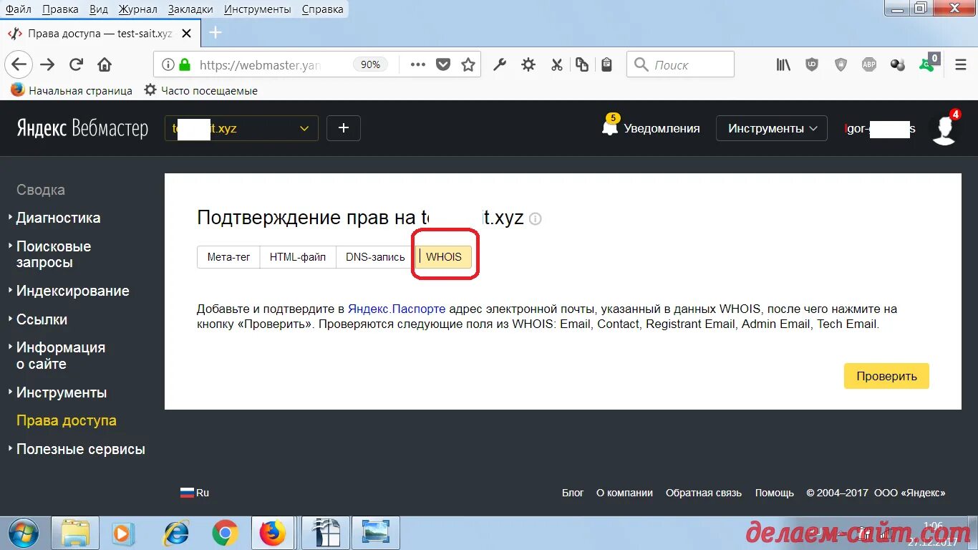Switch to Мета-тег verification tab
Image resolution: width=978 pixels, height=550 pixels.
click(x=228, y=257)
